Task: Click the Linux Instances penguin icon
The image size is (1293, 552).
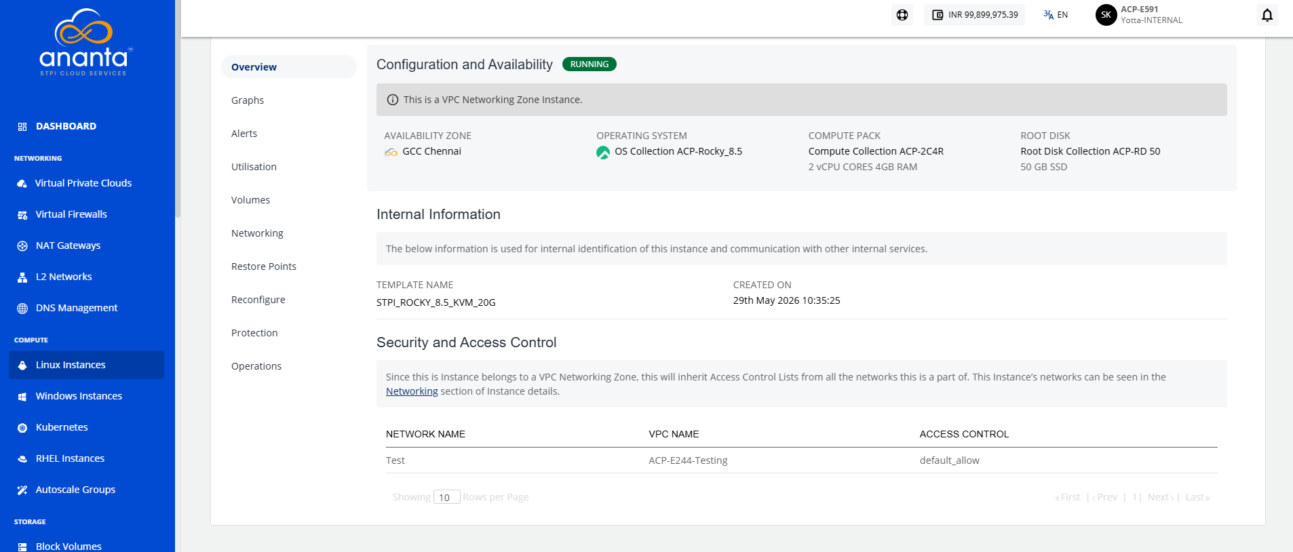Action: pyautogui.click(x=22, y=366)
